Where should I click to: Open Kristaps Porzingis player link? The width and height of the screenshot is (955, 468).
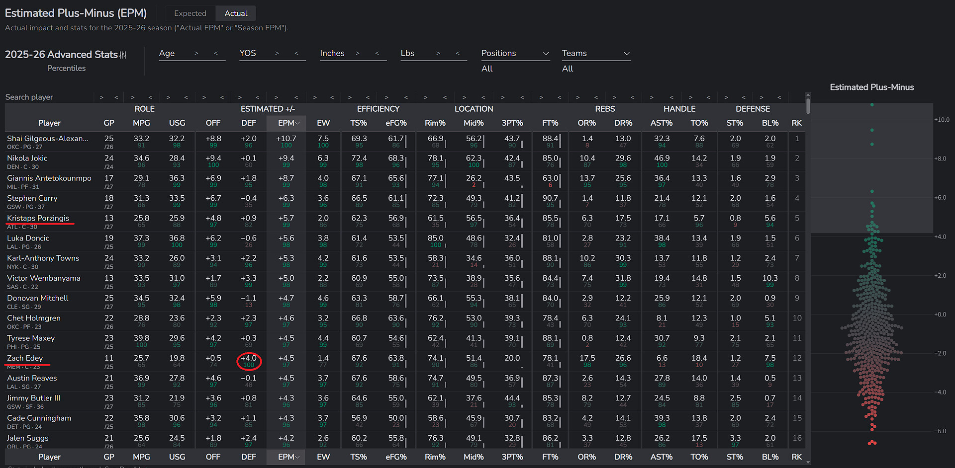[x=38, y=218]
